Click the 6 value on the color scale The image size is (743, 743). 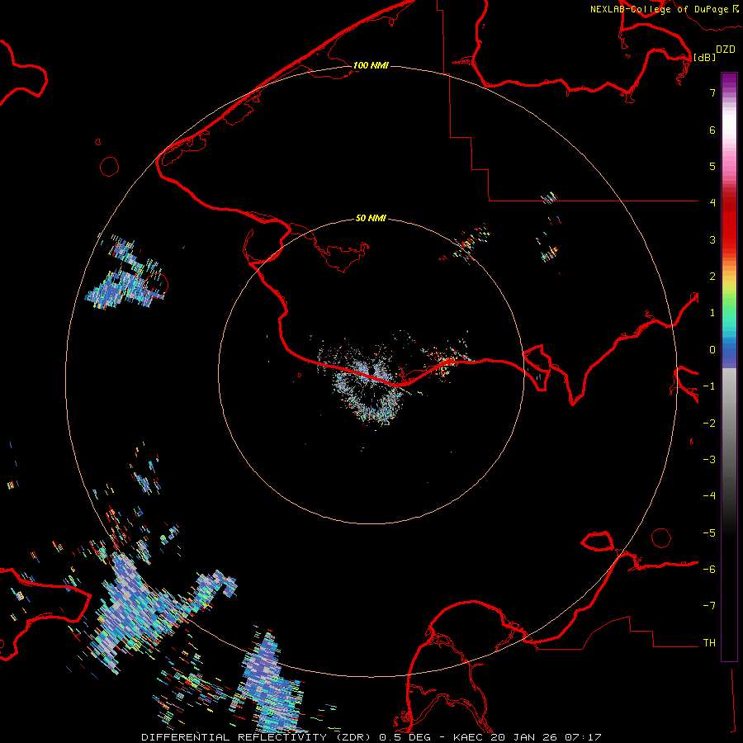coord(712,130)
